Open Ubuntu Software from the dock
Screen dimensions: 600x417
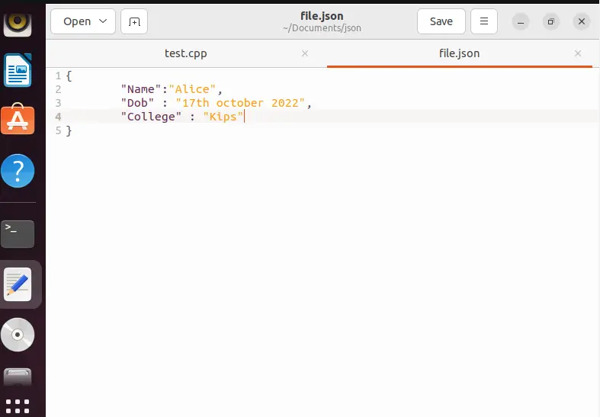click(x=18, y=119)
